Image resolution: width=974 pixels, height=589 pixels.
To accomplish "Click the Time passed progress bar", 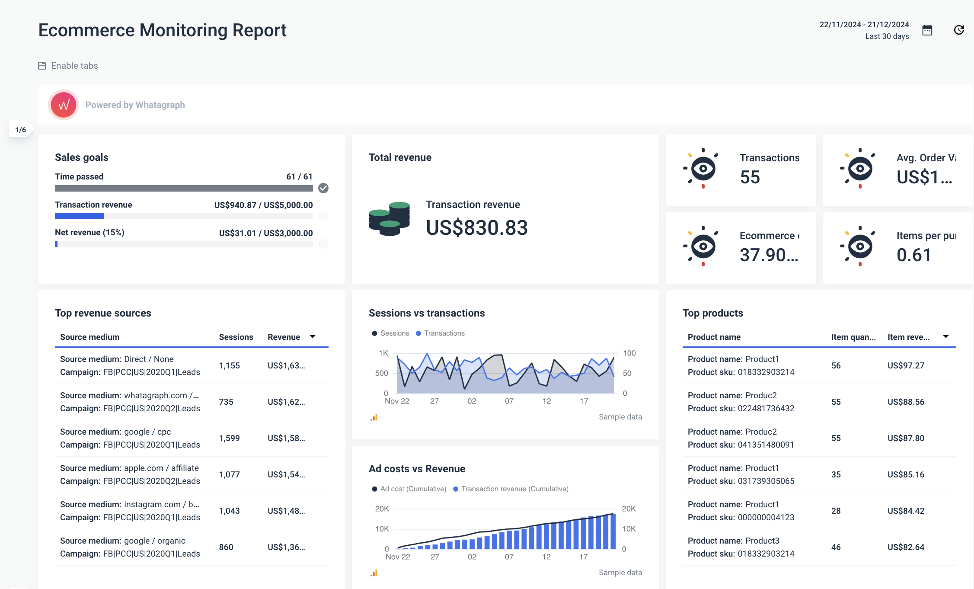I will [x=184, y=189].
